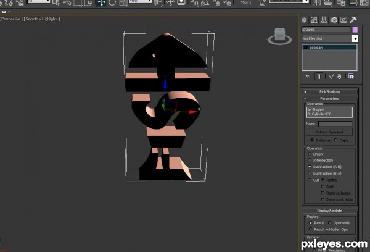Toggle Keyboard Shortcut Override
Image resolution: width=370 pixels, height=252 pixels.
(x=181, y=2)
